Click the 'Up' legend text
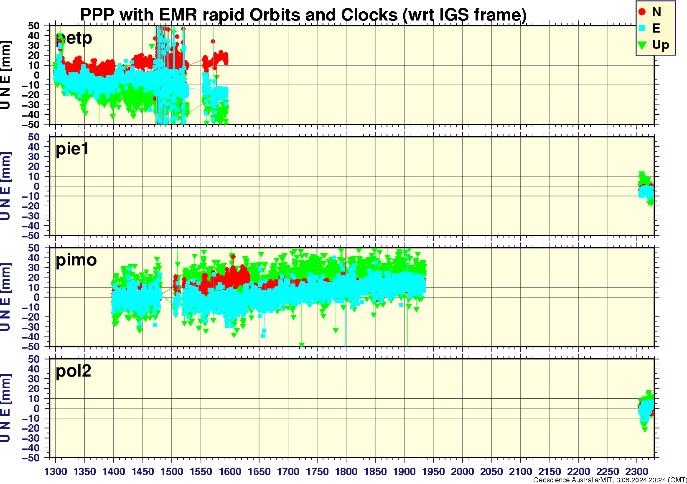Image resolution: width=687 pixels, height=484 pixels. [x=660, y=45]
